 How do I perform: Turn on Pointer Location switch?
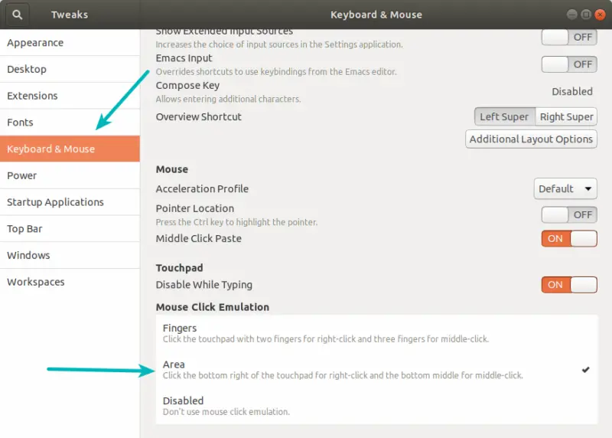pyautogui.click(x=569, y=214)
